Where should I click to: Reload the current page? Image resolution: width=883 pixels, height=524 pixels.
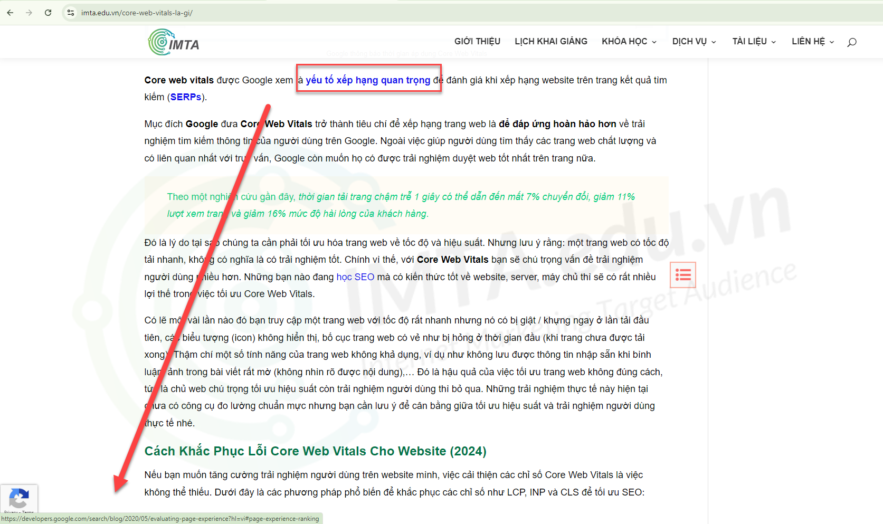(x=48, y=13)
